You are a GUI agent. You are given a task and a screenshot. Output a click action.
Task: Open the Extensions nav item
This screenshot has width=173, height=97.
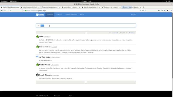pyautogui.click(x=50, y=15)
